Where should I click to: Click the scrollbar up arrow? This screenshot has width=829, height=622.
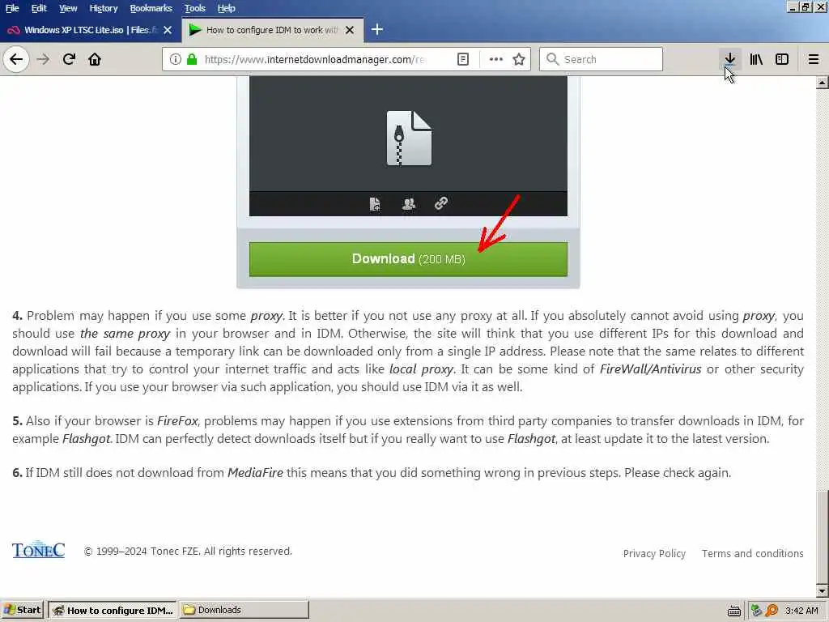click(x=823, y=83)
